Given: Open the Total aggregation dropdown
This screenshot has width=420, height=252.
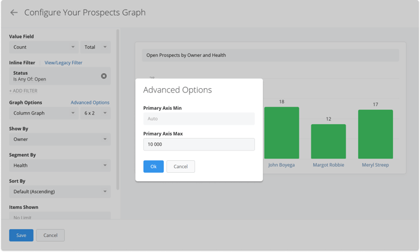Looking at the screenshot, I should click(x=95, y=47).
